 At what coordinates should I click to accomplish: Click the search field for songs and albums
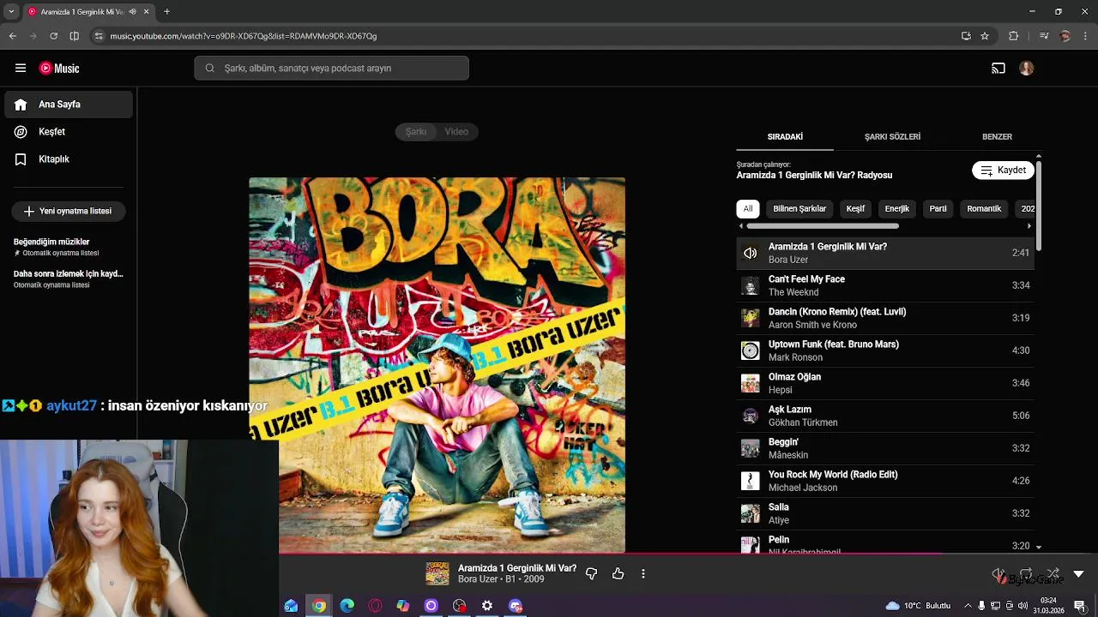[x=332, y=69]
